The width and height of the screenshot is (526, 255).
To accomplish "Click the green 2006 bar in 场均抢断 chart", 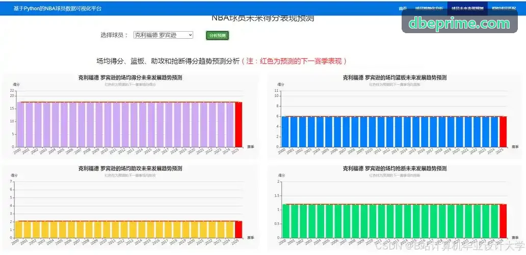I will 337,221.
